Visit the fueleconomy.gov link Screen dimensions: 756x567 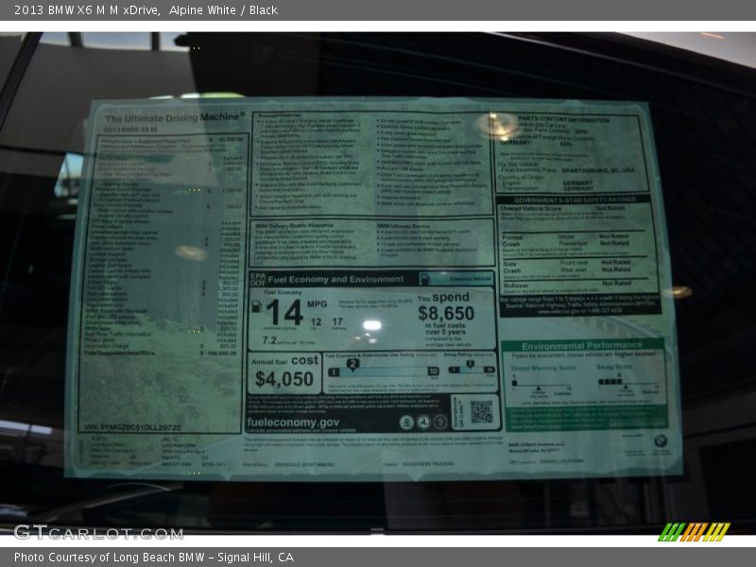tap(292, 423)
